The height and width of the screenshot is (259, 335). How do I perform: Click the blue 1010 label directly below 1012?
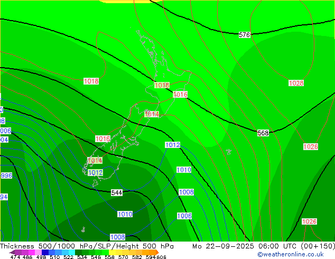tap(184, 170)
